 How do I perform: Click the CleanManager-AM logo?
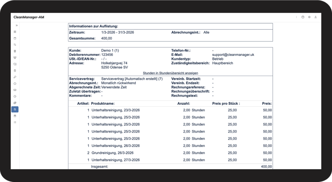(29, 17)
